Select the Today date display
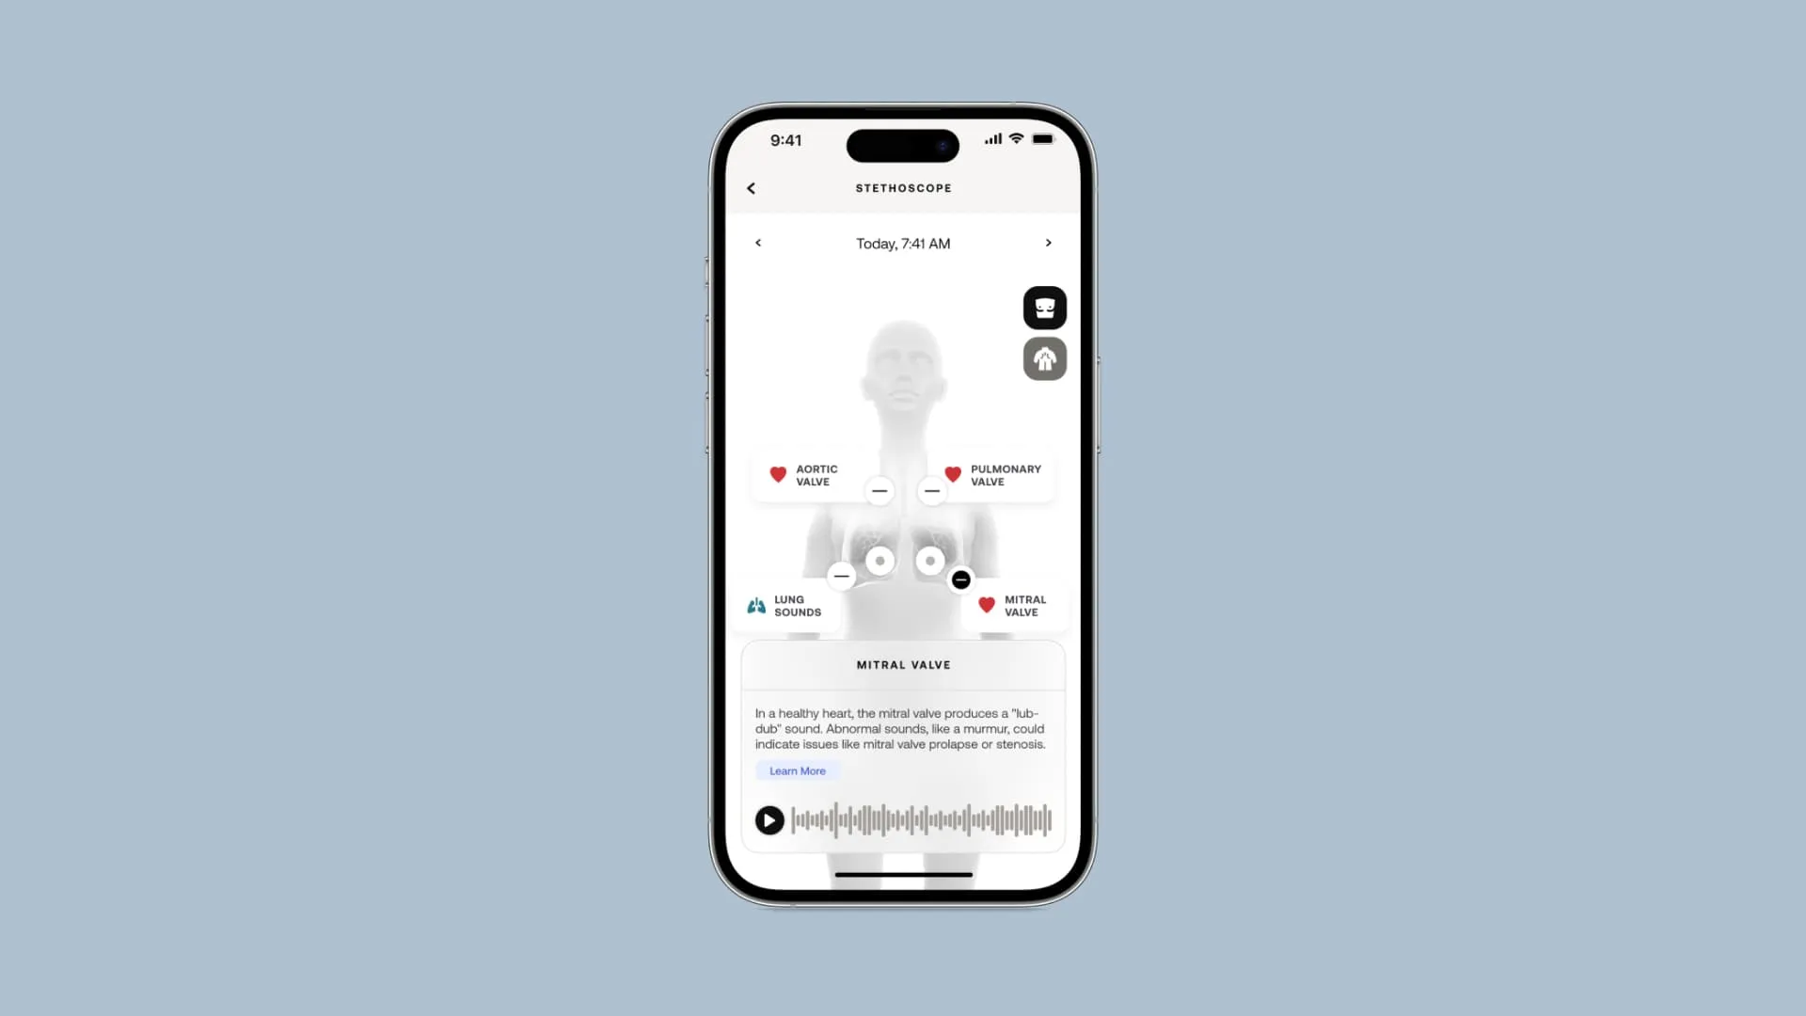 [x=902, y=243]
